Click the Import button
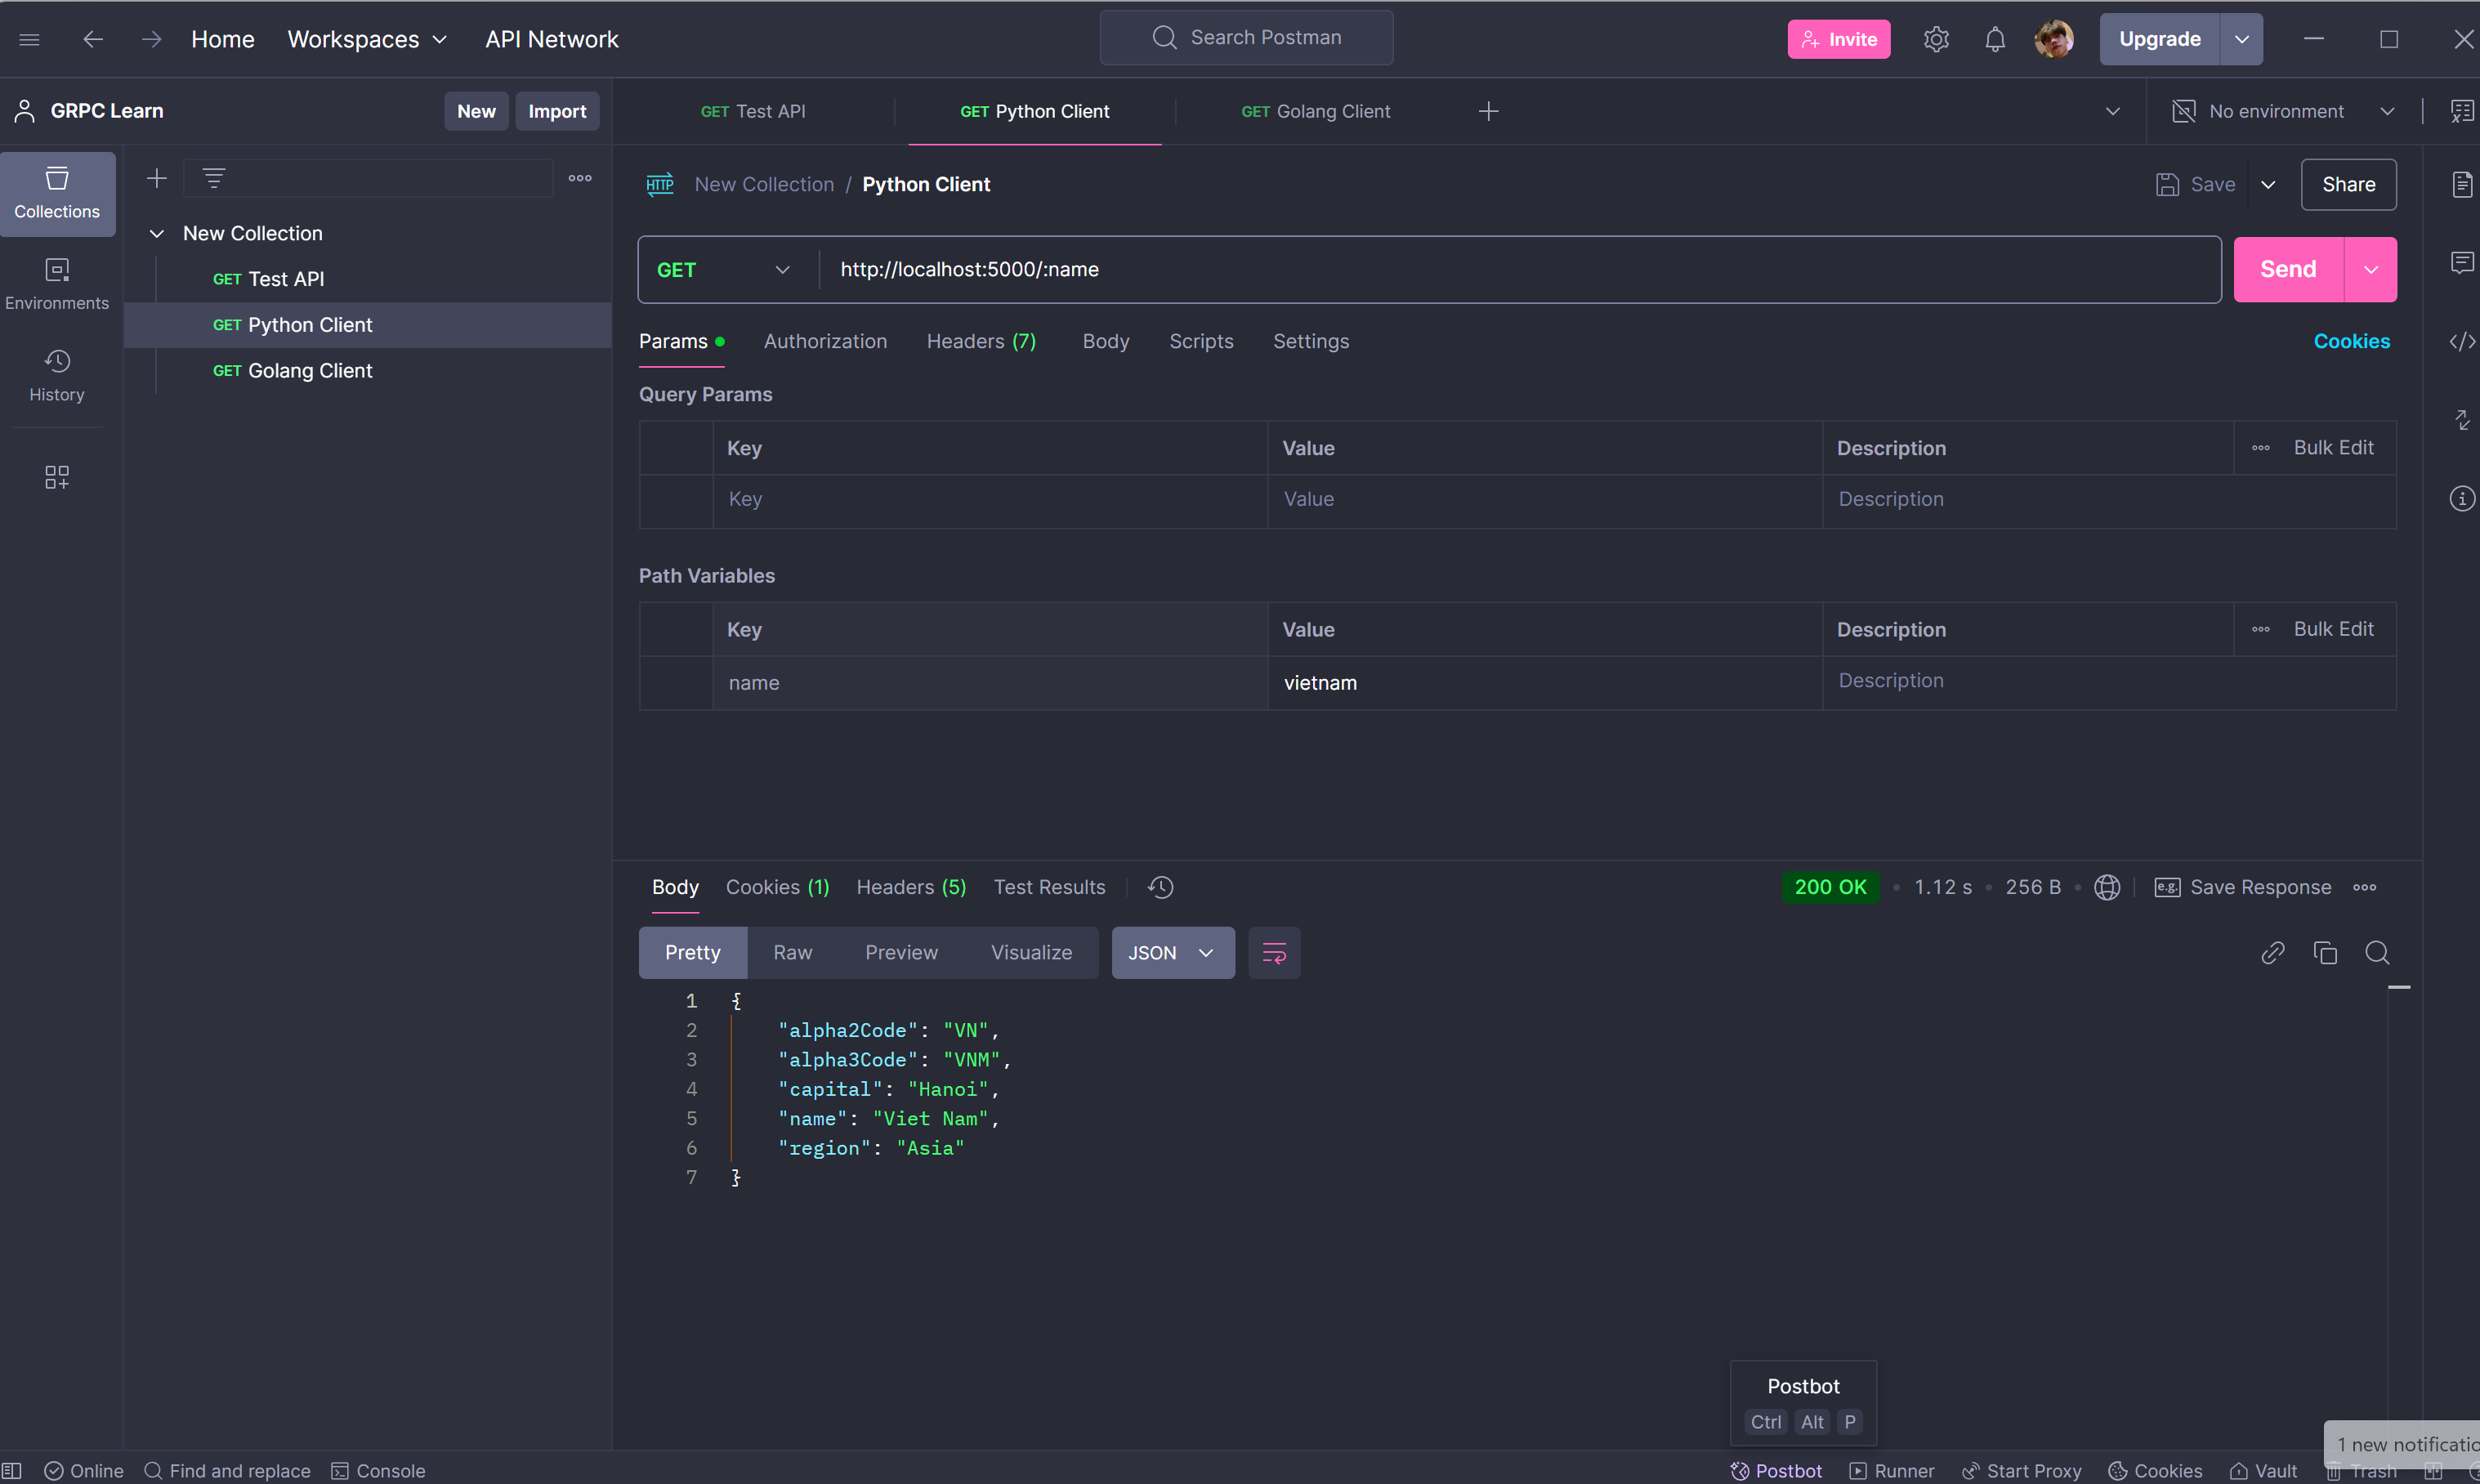The width and height of the screenshot is (2480, 1484). (557, 111)
